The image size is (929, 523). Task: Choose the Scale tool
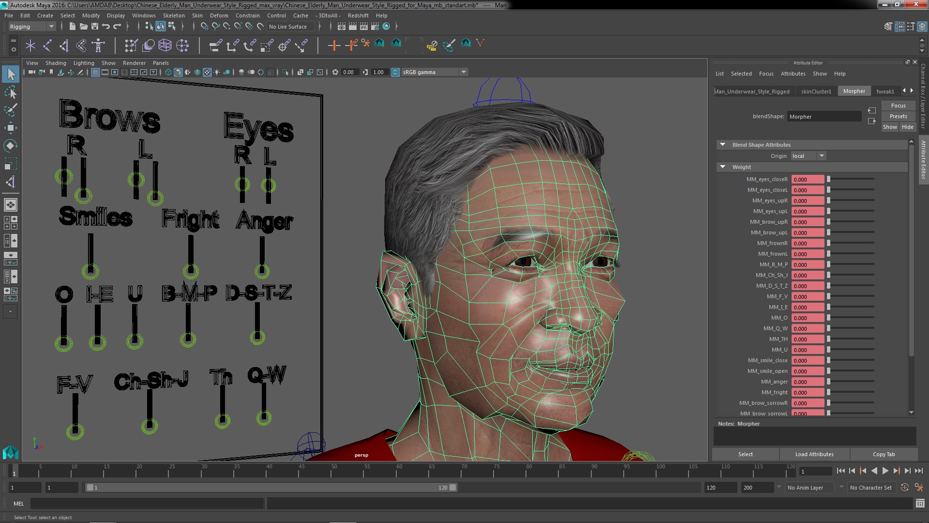11,164
